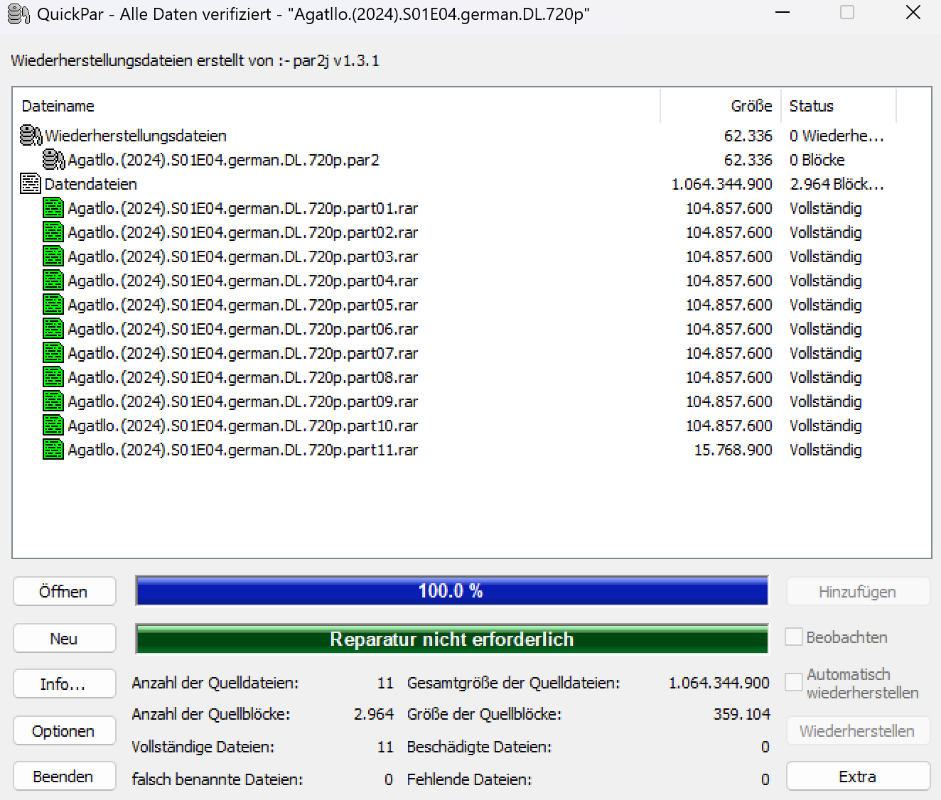Click the Anzahl der Quelldateien label
Viewport: 941px width, 800px height.
point(215,683)
